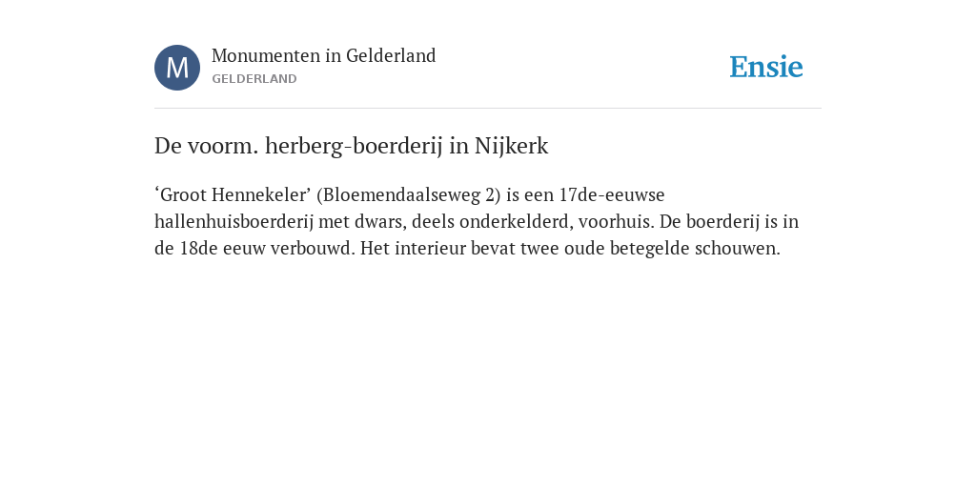Open the Ensie logo link
Screen dimensions: 976x488
(766, 67)
